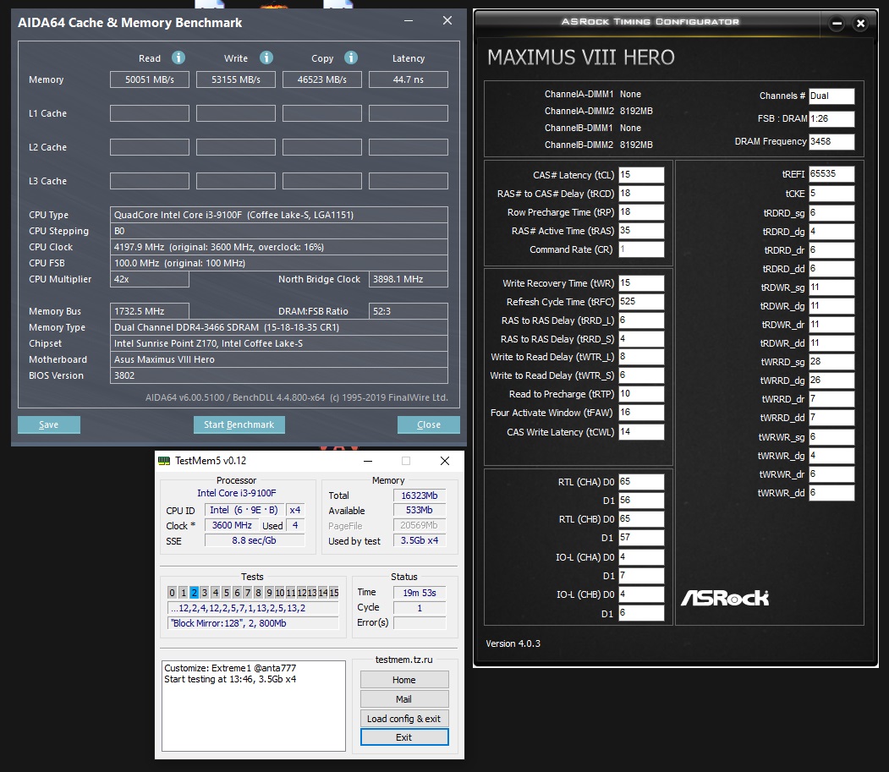Click Save in AIDA64 benchmark window

coord(49,424)
